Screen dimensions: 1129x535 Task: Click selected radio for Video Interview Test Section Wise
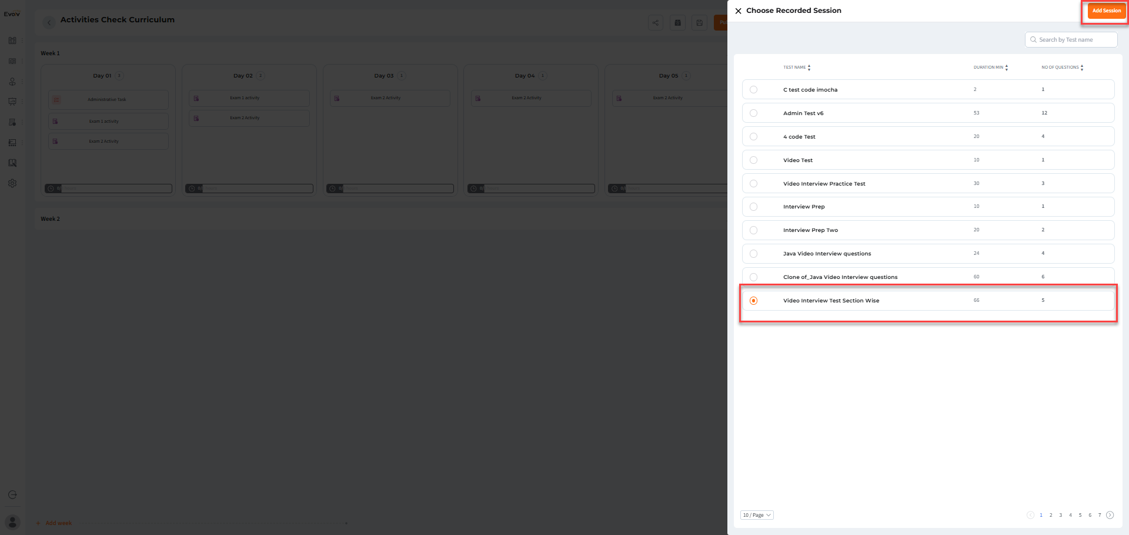(753, 301)
